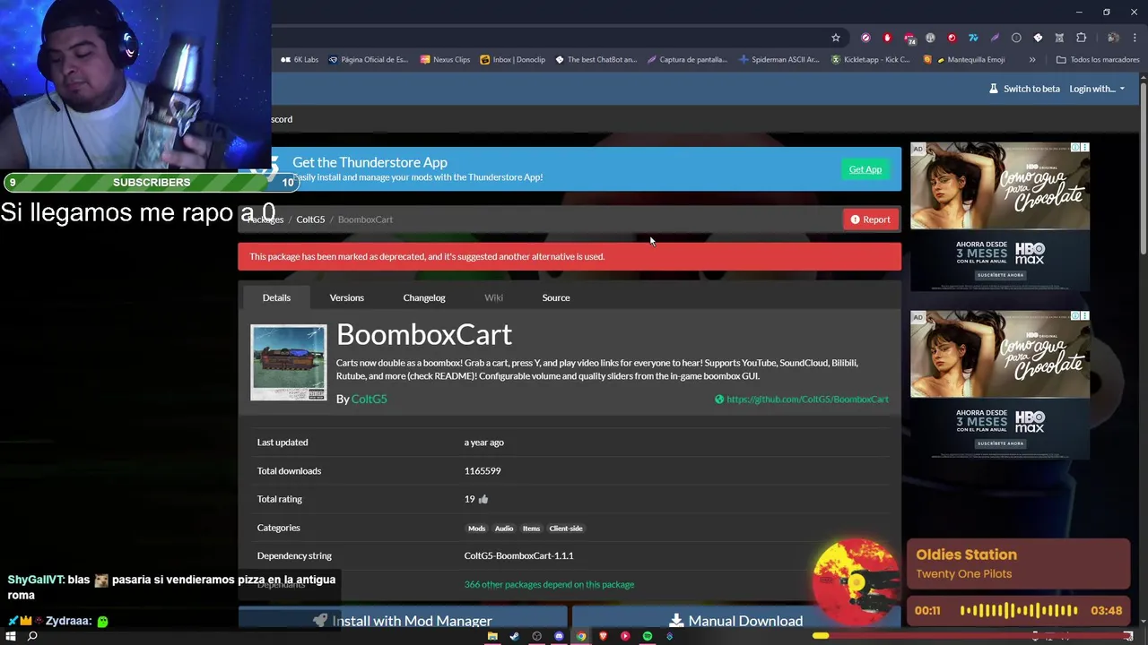Open the Extensions puzzle-piece menu
The width and height of the screenshot is (1148, 645).
(x=1081, y=38)
